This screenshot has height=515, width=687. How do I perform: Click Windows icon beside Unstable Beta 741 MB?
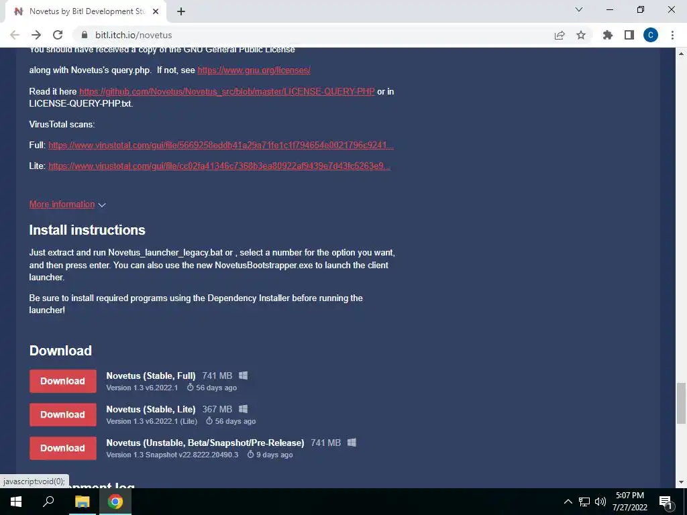pos(352,443)
